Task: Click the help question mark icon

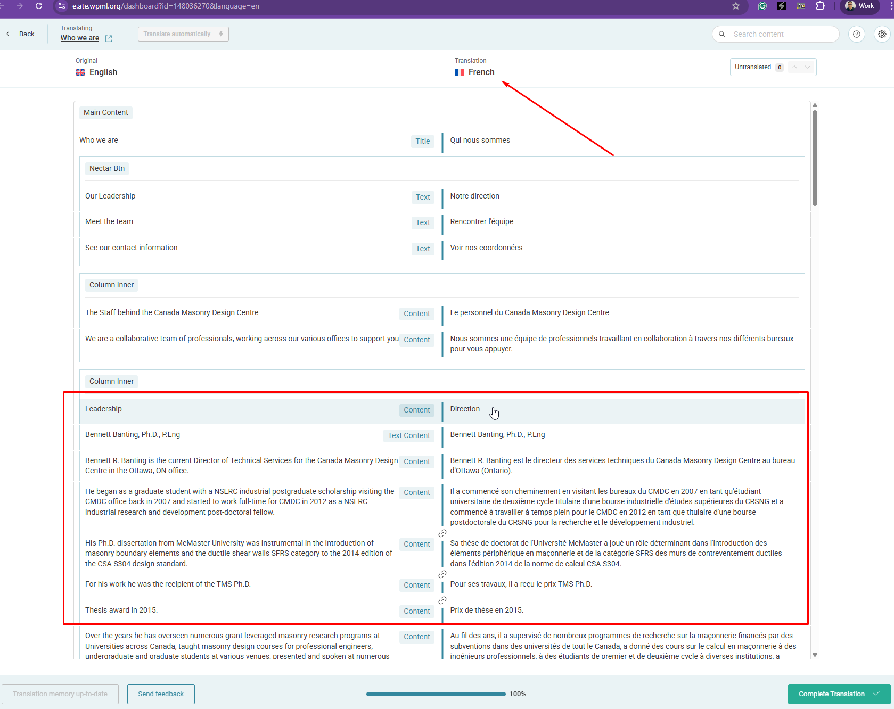Action: tap(857, 34)
